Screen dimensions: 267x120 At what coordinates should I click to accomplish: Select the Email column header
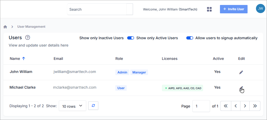point(58,59)
